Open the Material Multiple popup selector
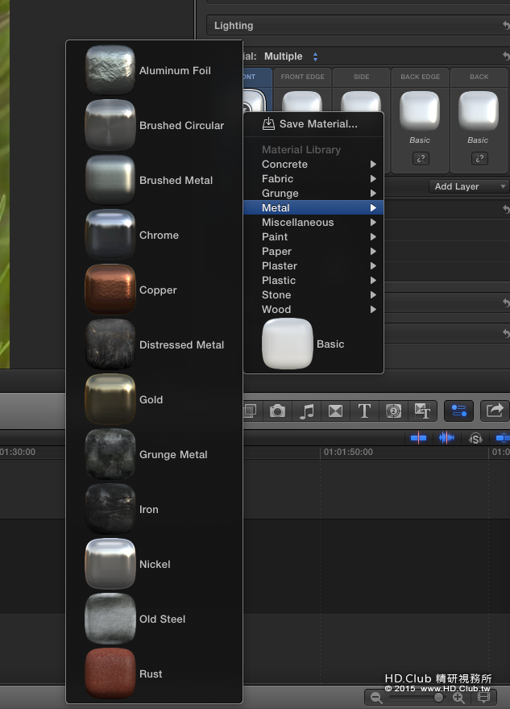 (292, 56)
